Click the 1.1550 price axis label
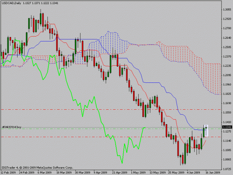The image size is (233, 175). point(227,113)
